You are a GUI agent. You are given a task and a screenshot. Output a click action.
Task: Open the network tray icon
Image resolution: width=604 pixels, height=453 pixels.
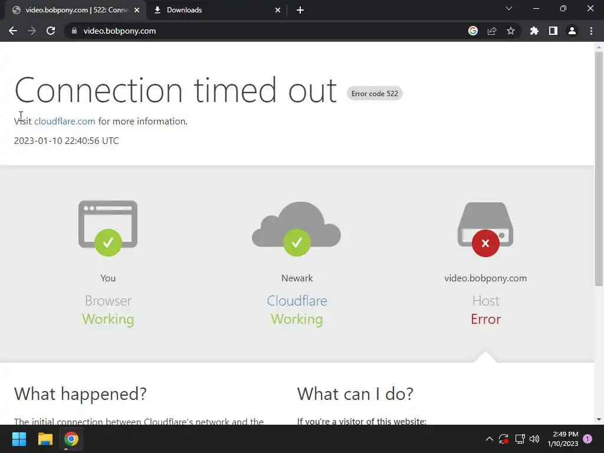click(x=520, y=439)
